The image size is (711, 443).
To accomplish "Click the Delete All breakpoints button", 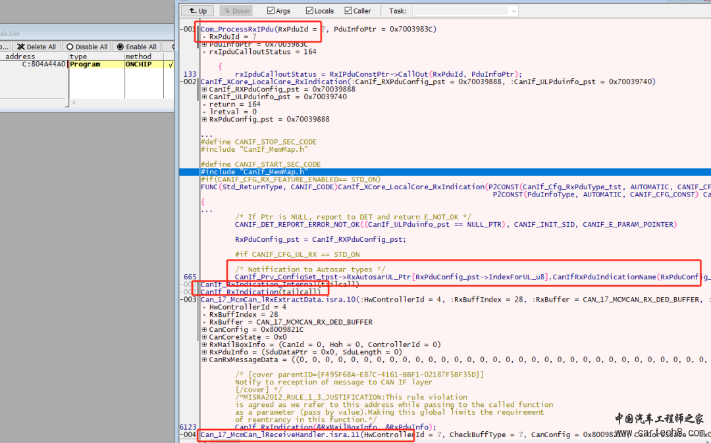I will [36, 47].
